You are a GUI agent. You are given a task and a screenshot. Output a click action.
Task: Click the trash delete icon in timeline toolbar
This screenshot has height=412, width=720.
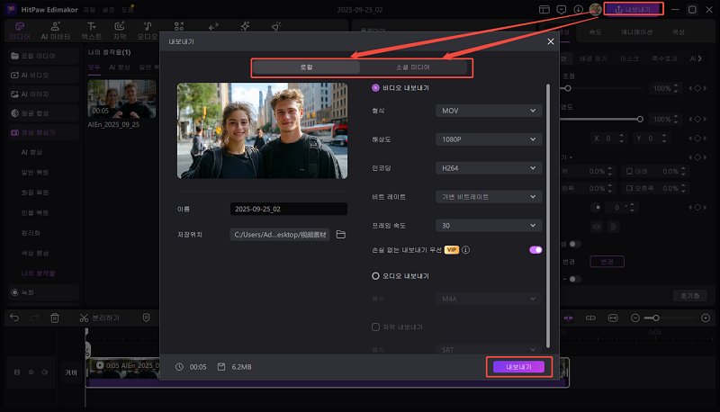(x=55, y=318)
